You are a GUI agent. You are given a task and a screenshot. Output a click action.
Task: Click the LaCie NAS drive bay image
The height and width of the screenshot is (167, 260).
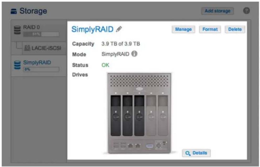pyautogui.click(x=139, y=113)
